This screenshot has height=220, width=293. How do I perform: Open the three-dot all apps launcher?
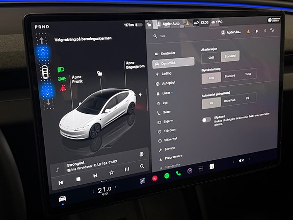[x=201, y=168]
